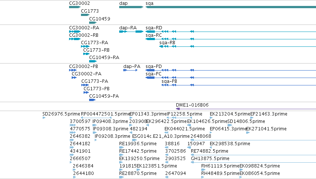The height and width of the screenshot is (179, 316).
Task: Open the sqa-RD transcript
Action: pyautogui.click(x=154, y=28)
